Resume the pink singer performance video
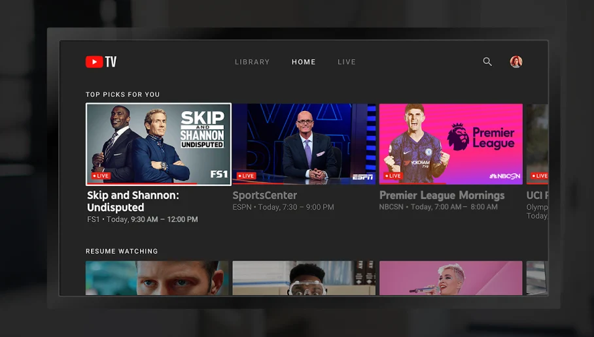Screen dimensions: 594x337 pos(451,278)
